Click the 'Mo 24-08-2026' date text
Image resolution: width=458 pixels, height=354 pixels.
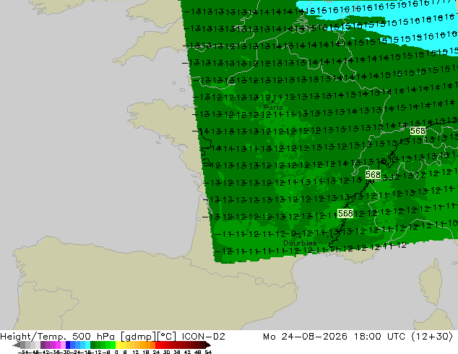305,337
